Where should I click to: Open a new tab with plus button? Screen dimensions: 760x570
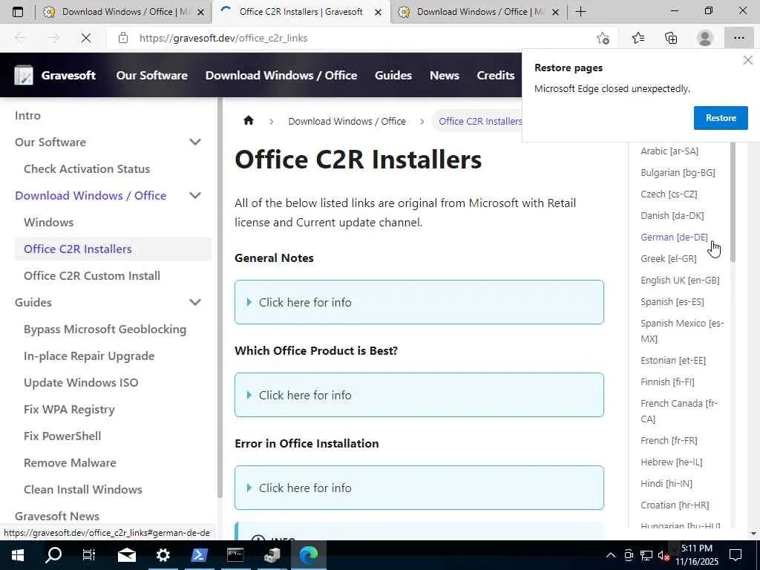(x=580, y=12)
